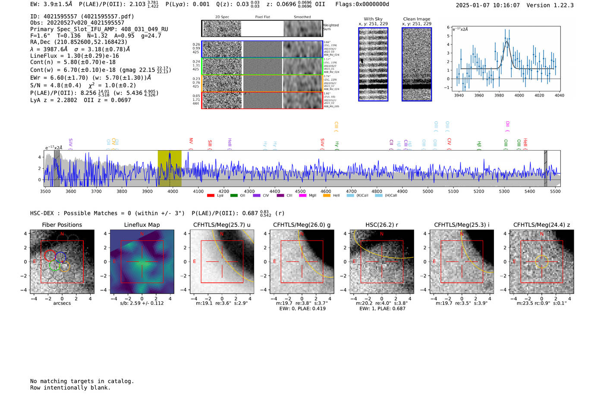Click the Clean Image CCD panel
This screenshot has width=604, height=411.
[417, 64]
